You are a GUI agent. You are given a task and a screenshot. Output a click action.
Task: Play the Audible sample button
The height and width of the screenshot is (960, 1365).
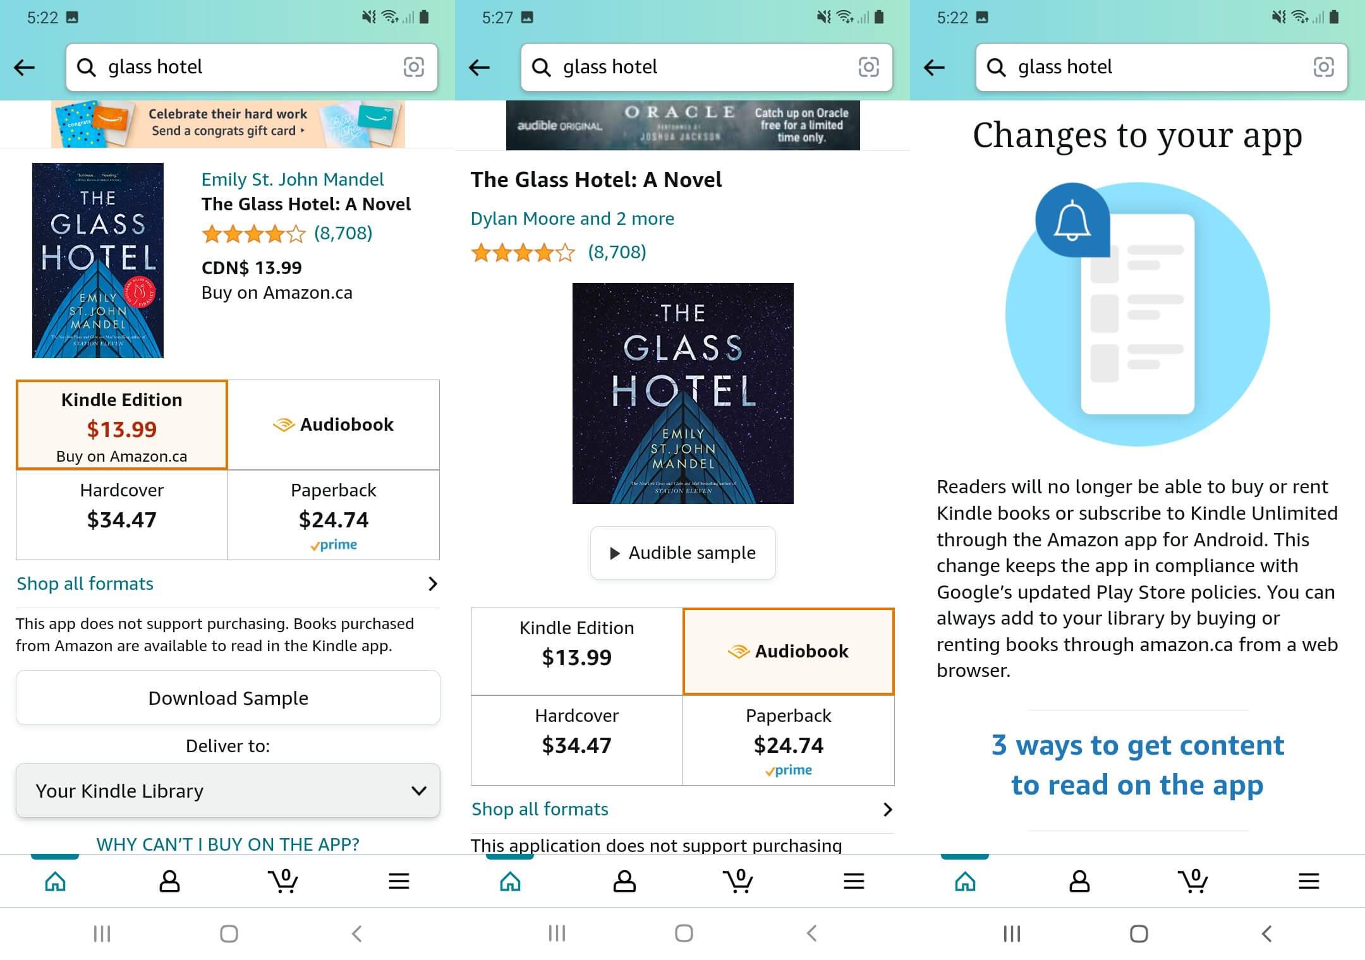point(682,552)
